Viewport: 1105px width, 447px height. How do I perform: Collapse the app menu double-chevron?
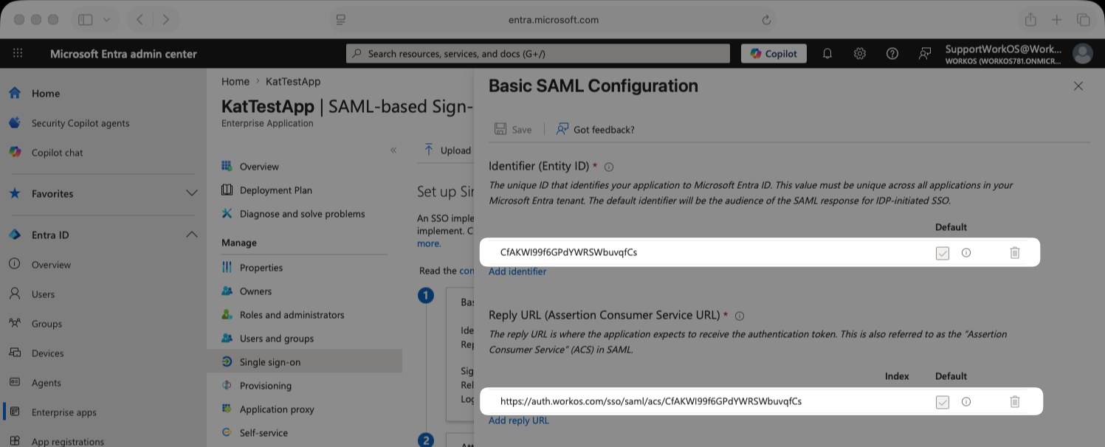tap(393, 150)
